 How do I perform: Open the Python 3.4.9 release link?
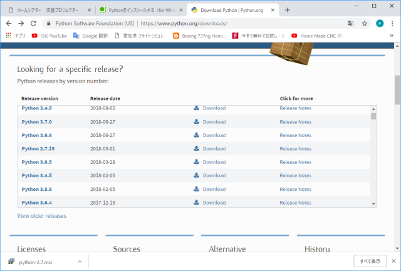click(x=36, y=108)
